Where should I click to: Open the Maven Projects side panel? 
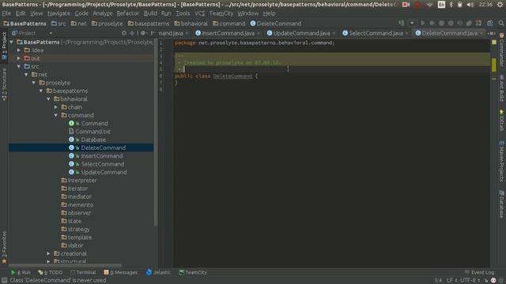[501, 161]
